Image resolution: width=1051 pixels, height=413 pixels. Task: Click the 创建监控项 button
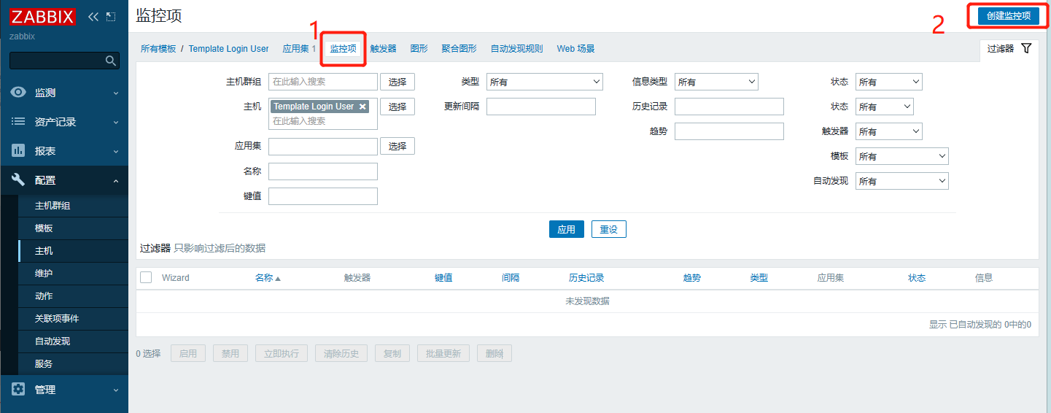1009,16
